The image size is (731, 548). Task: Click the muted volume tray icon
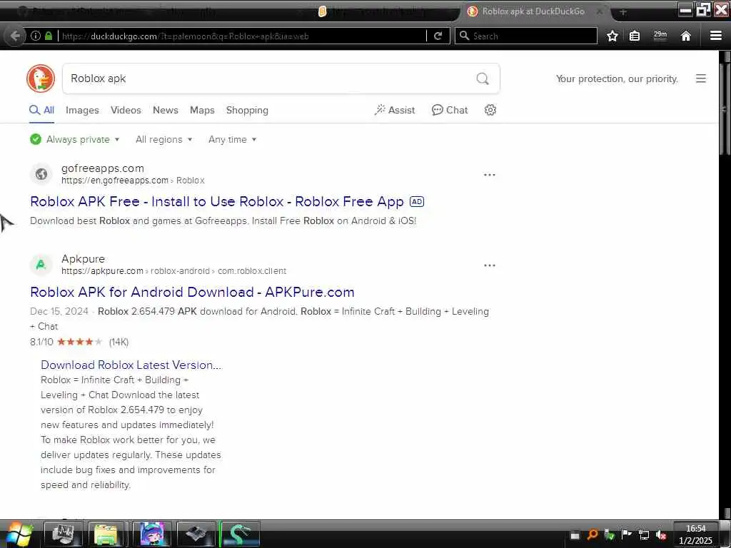point(660,535)
